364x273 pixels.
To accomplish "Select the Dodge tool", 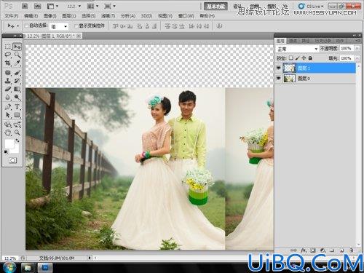I will [x=17, y=98].
